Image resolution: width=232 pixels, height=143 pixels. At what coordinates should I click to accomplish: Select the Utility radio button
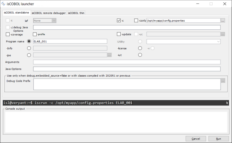tap(140, 41)
